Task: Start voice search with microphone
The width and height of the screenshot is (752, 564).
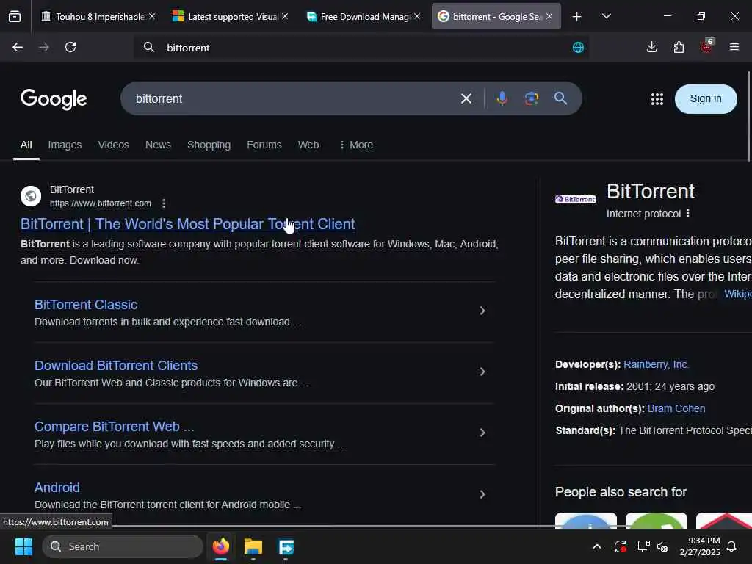Action: click(x=502, y=98)
